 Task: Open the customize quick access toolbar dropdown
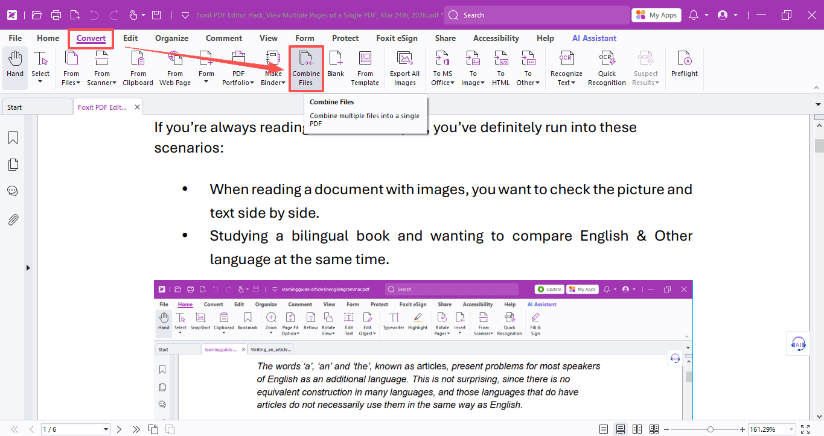pyautogui.click(x=185, y=15)
